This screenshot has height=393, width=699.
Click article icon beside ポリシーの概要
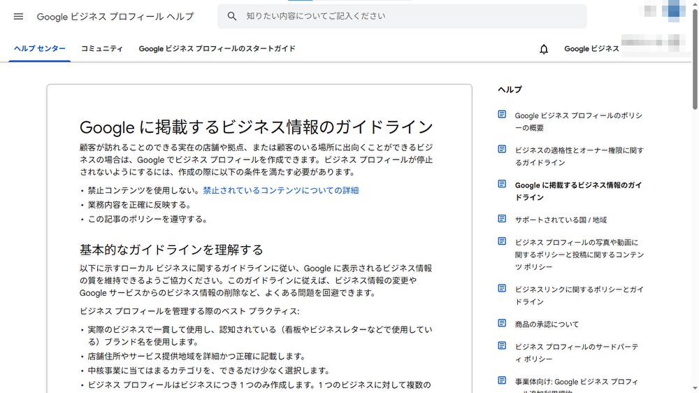[502, 115]
